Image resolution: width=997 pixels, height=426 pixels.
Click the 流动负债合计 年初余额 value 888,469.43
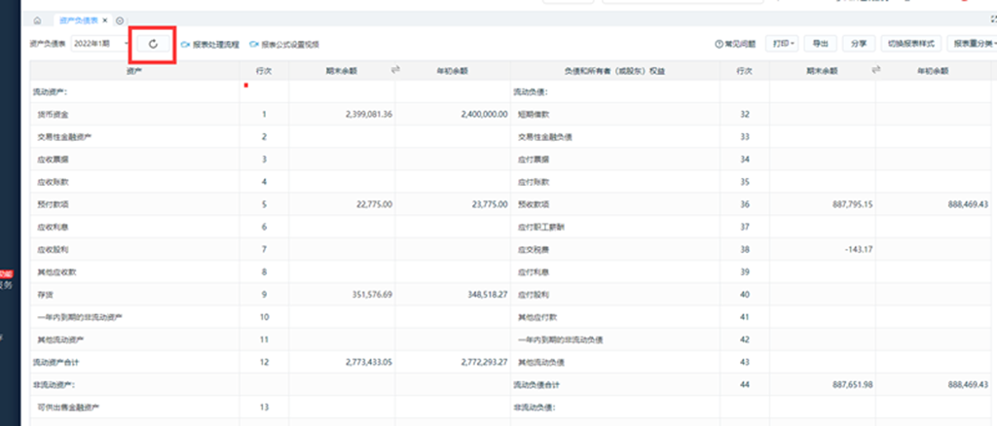point(969,385)
